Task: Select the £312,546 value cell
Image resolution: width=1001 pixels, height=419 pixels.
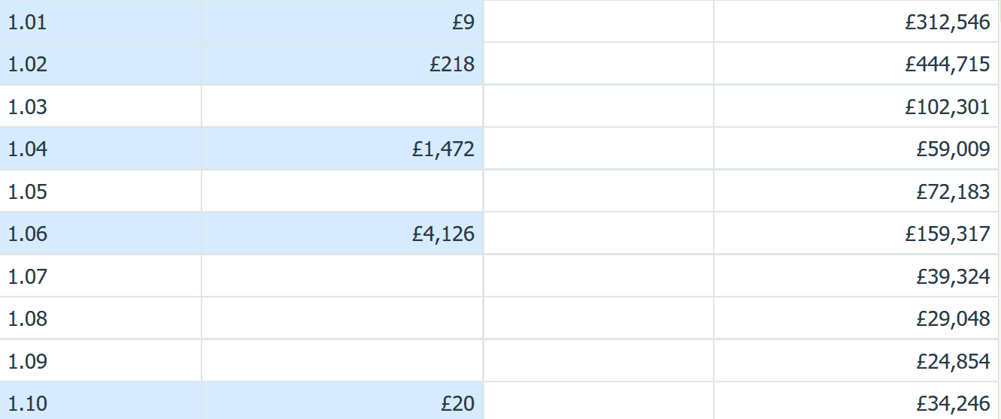Action: [x=857, y=22]
